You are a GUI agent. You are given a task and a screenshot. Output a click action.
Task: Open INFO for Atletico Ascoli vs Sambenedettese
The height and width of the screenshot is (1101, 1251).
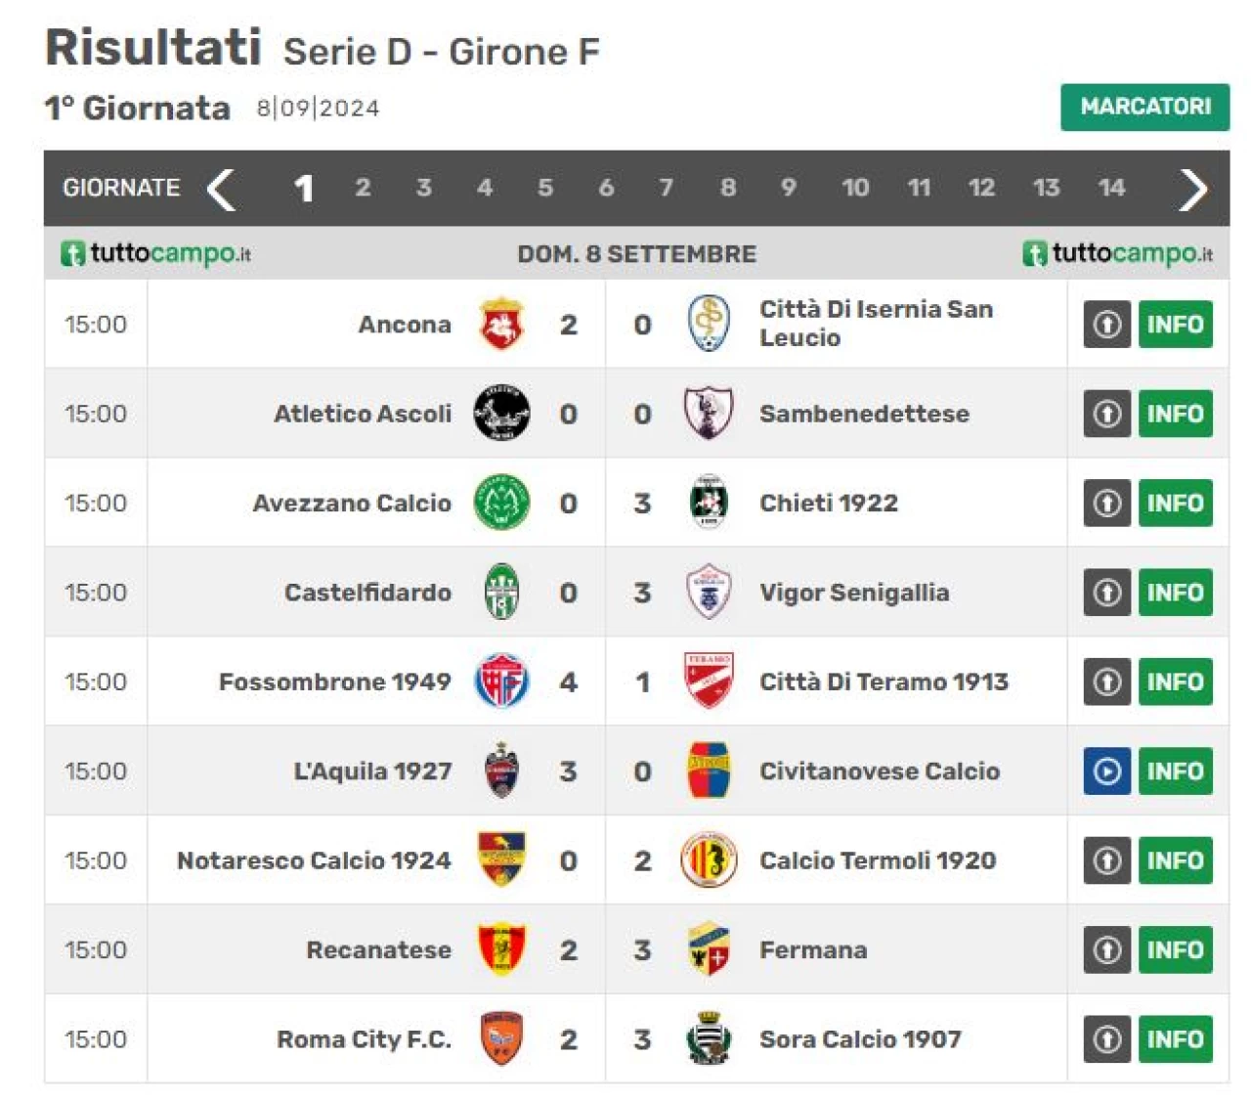click(x=1175, y=414)
